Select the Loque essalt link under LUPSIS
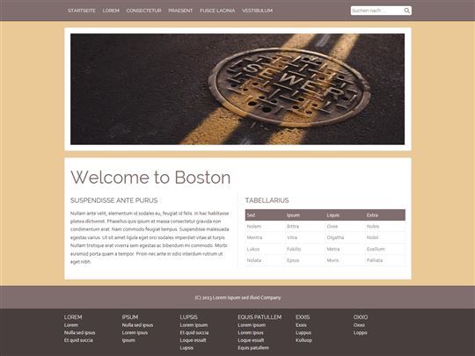This screenshot has height=356, width=475. click(x=193, y=340)
